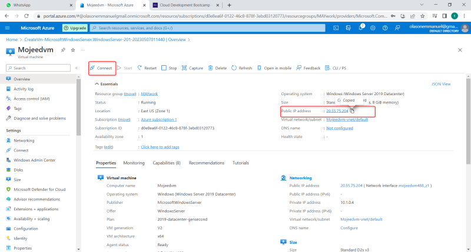
Task: Open Diagnose and solve problems
Action: coord(39,118)
